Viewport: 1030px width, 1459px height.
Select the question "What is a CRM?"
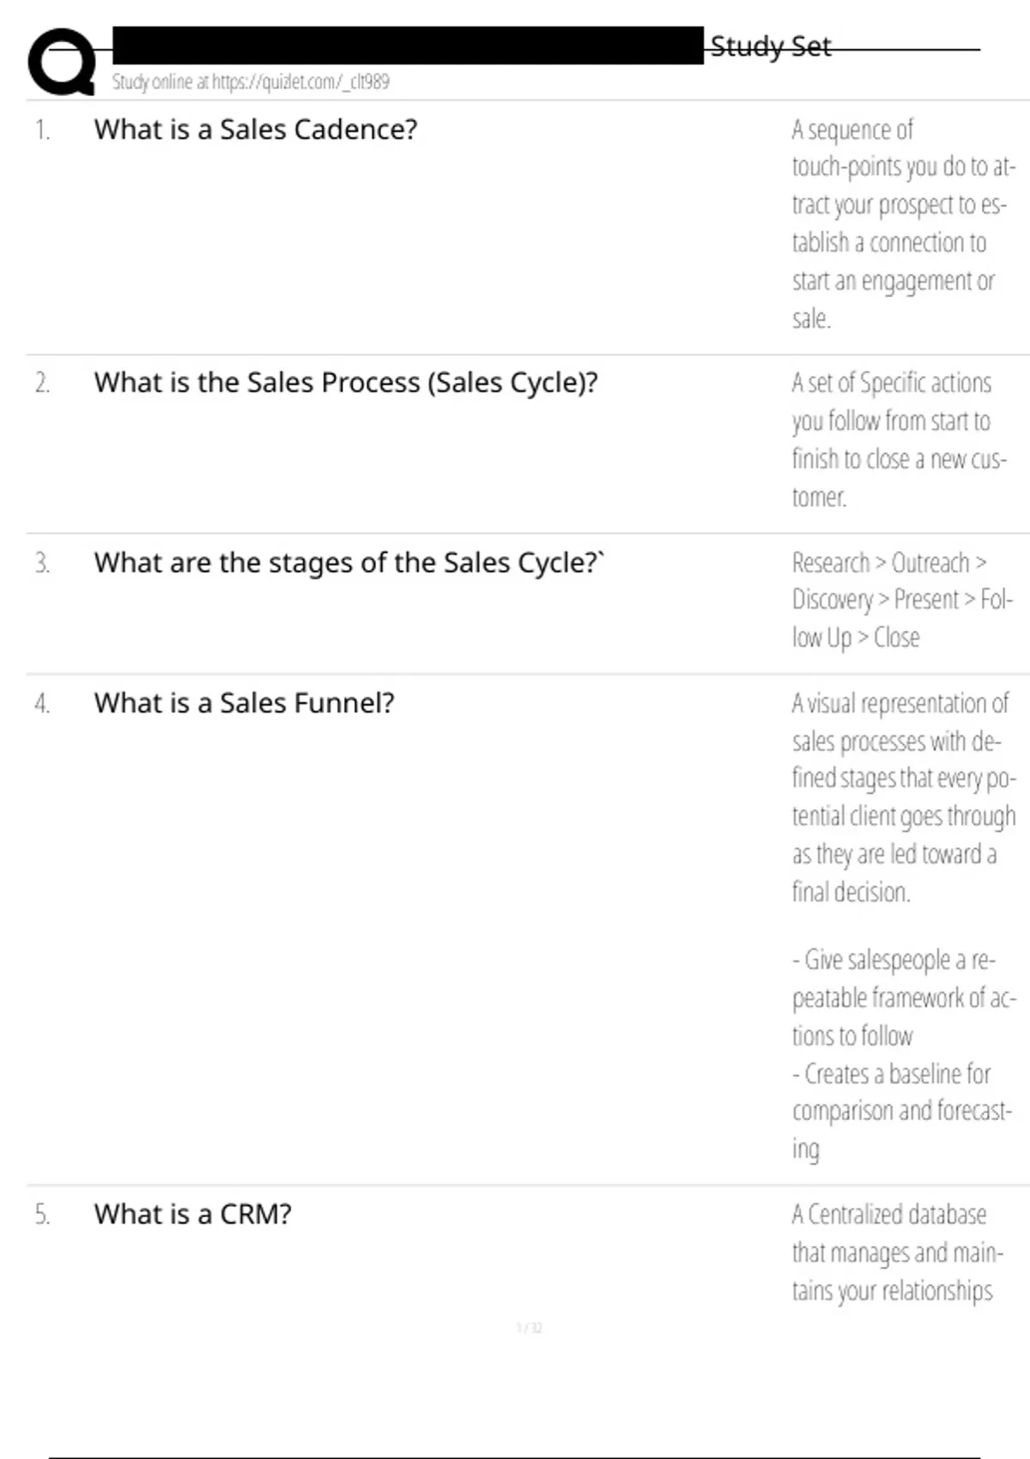[192, 1214]
